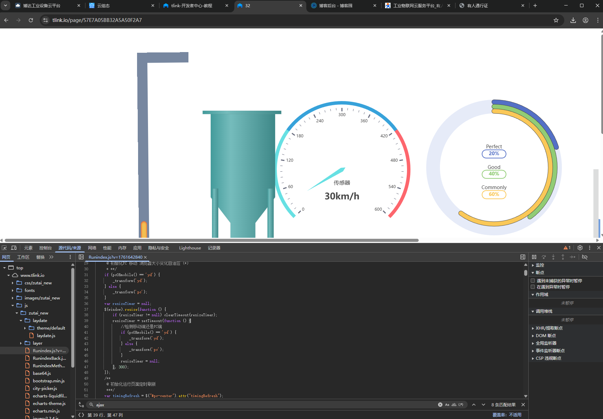Toggle regex option in search bar
The height and width of the screenshot is (419, 603).
(461, 405)
